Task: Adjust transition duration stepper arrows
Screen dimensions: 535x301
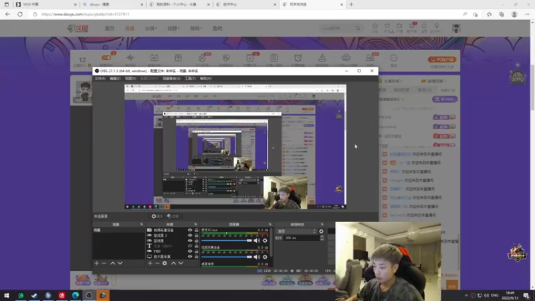Action: click(322, 238)
